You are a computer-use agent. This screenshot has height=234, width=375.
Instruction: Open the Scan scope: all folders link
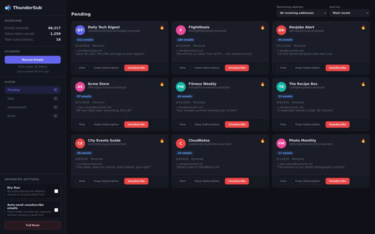click(x=33, y=67)
